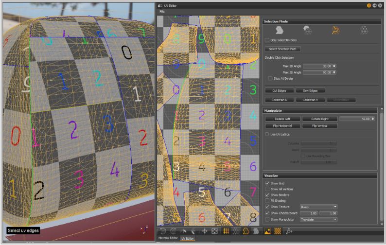Click the Flip Vertical button

click(319, 125)
